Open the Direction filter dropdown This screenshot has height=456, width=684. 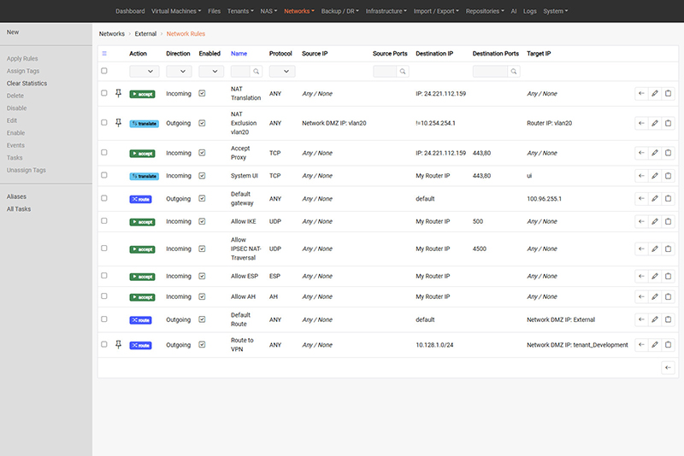point(179,72)
